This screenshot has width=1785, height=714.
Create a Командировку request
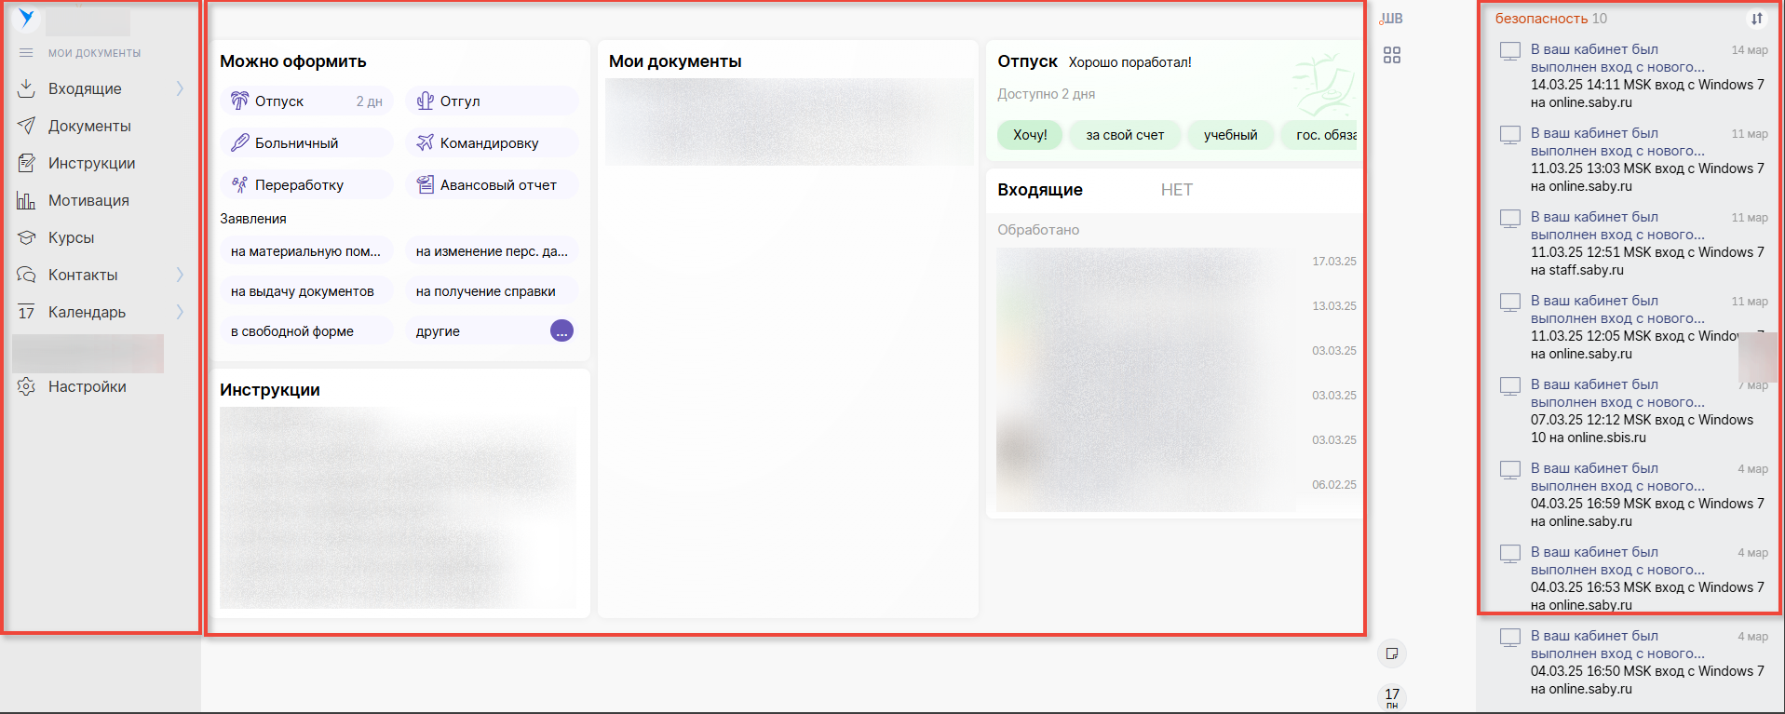489,143
